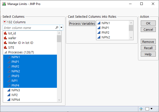Select the SITE column in list
159x112 pixels.
point(11,47)
